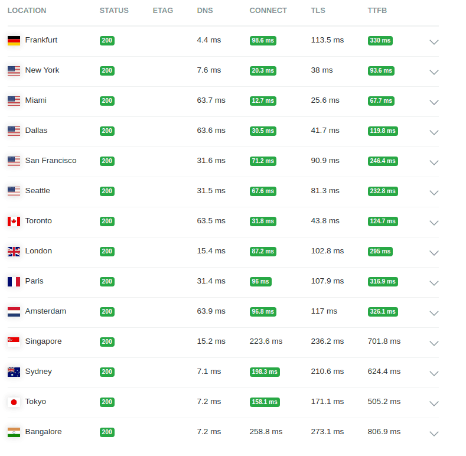This screenshot has height=456, width=466.
Task: Click the UK flag next to London
Action: (x=14, y=252)
